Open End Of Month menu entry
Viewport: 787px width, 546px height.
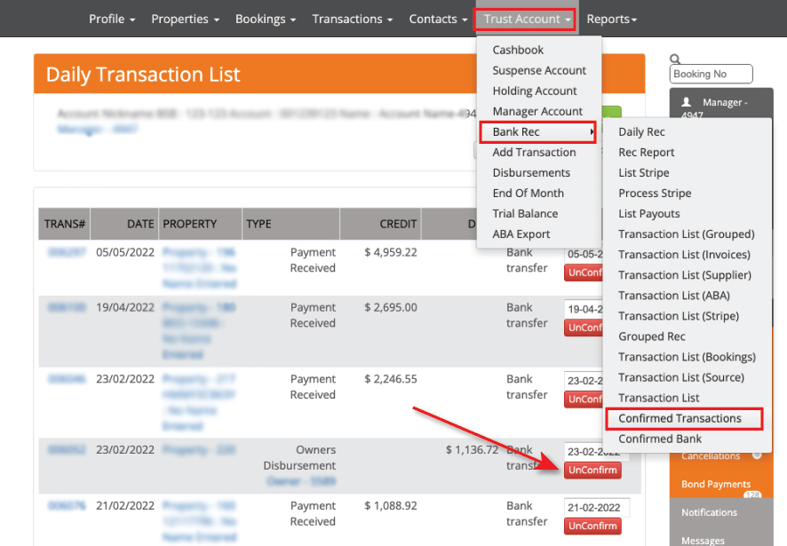[x=528, y=194]
